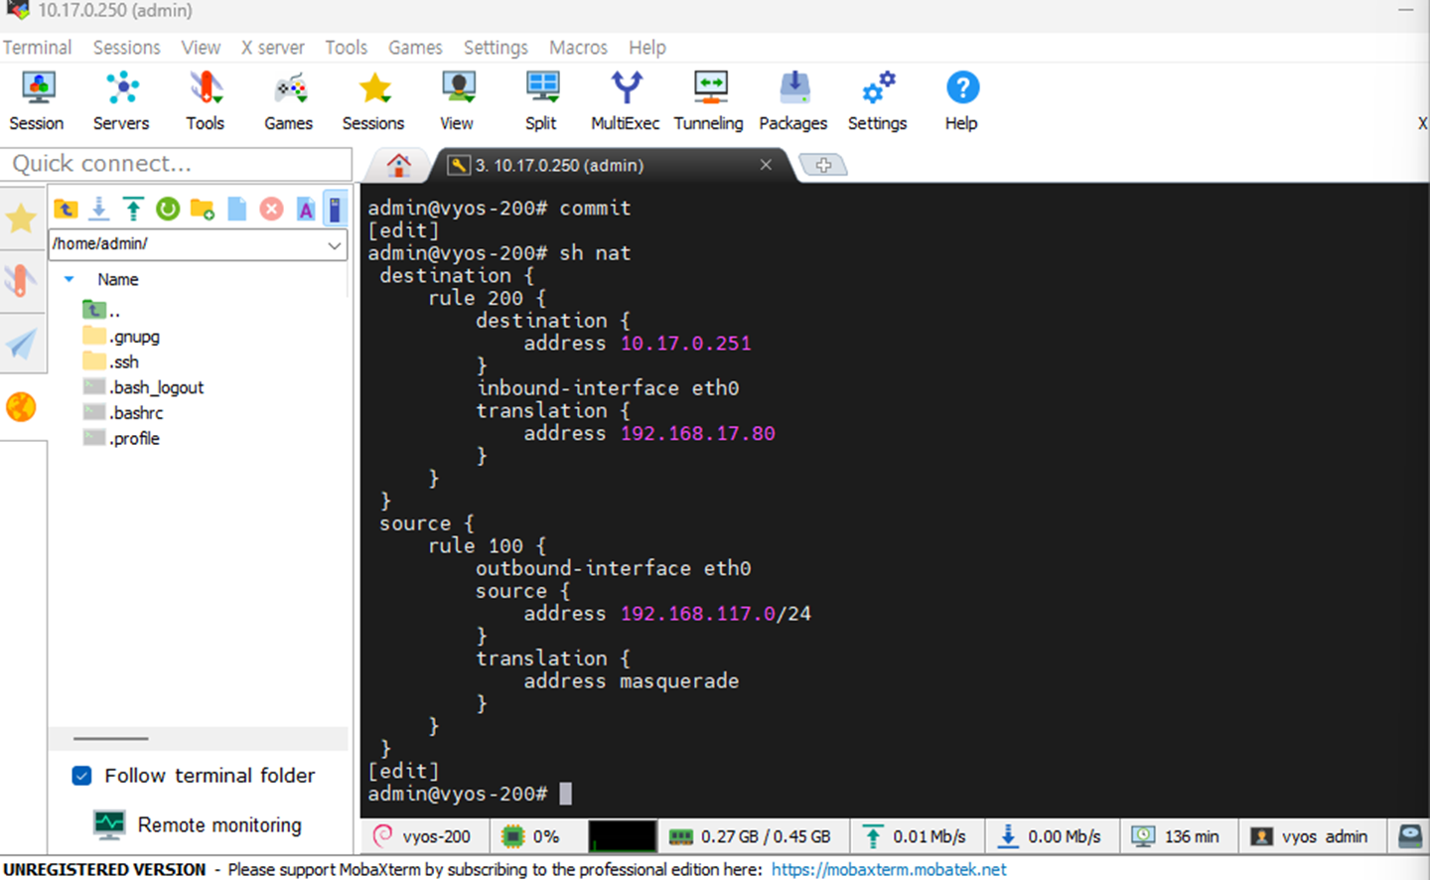Click the home tab icon

(399, 165)
